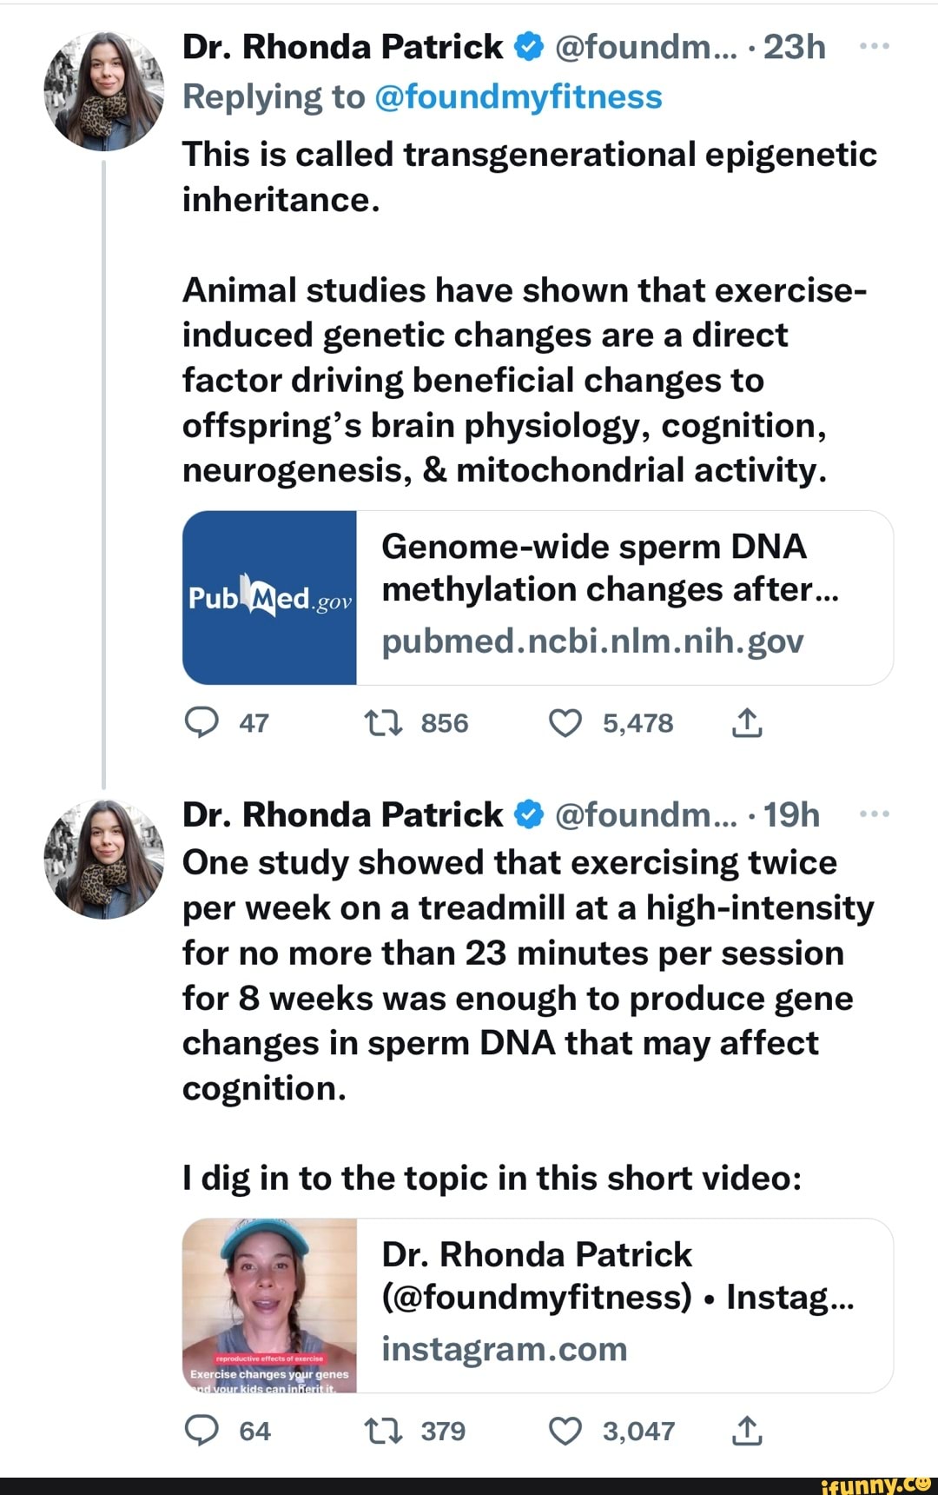Image resolution: width=938 pixels, height=1495 pixels.
Task: Share the first tweet via the share icon
Action: click(x=749, y=722)
